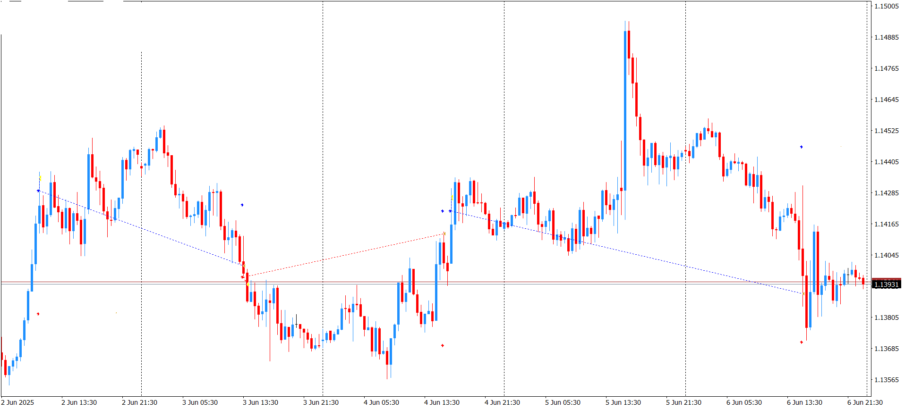Click the 1.14645 price axis label
905x409 pixels.
887,100
